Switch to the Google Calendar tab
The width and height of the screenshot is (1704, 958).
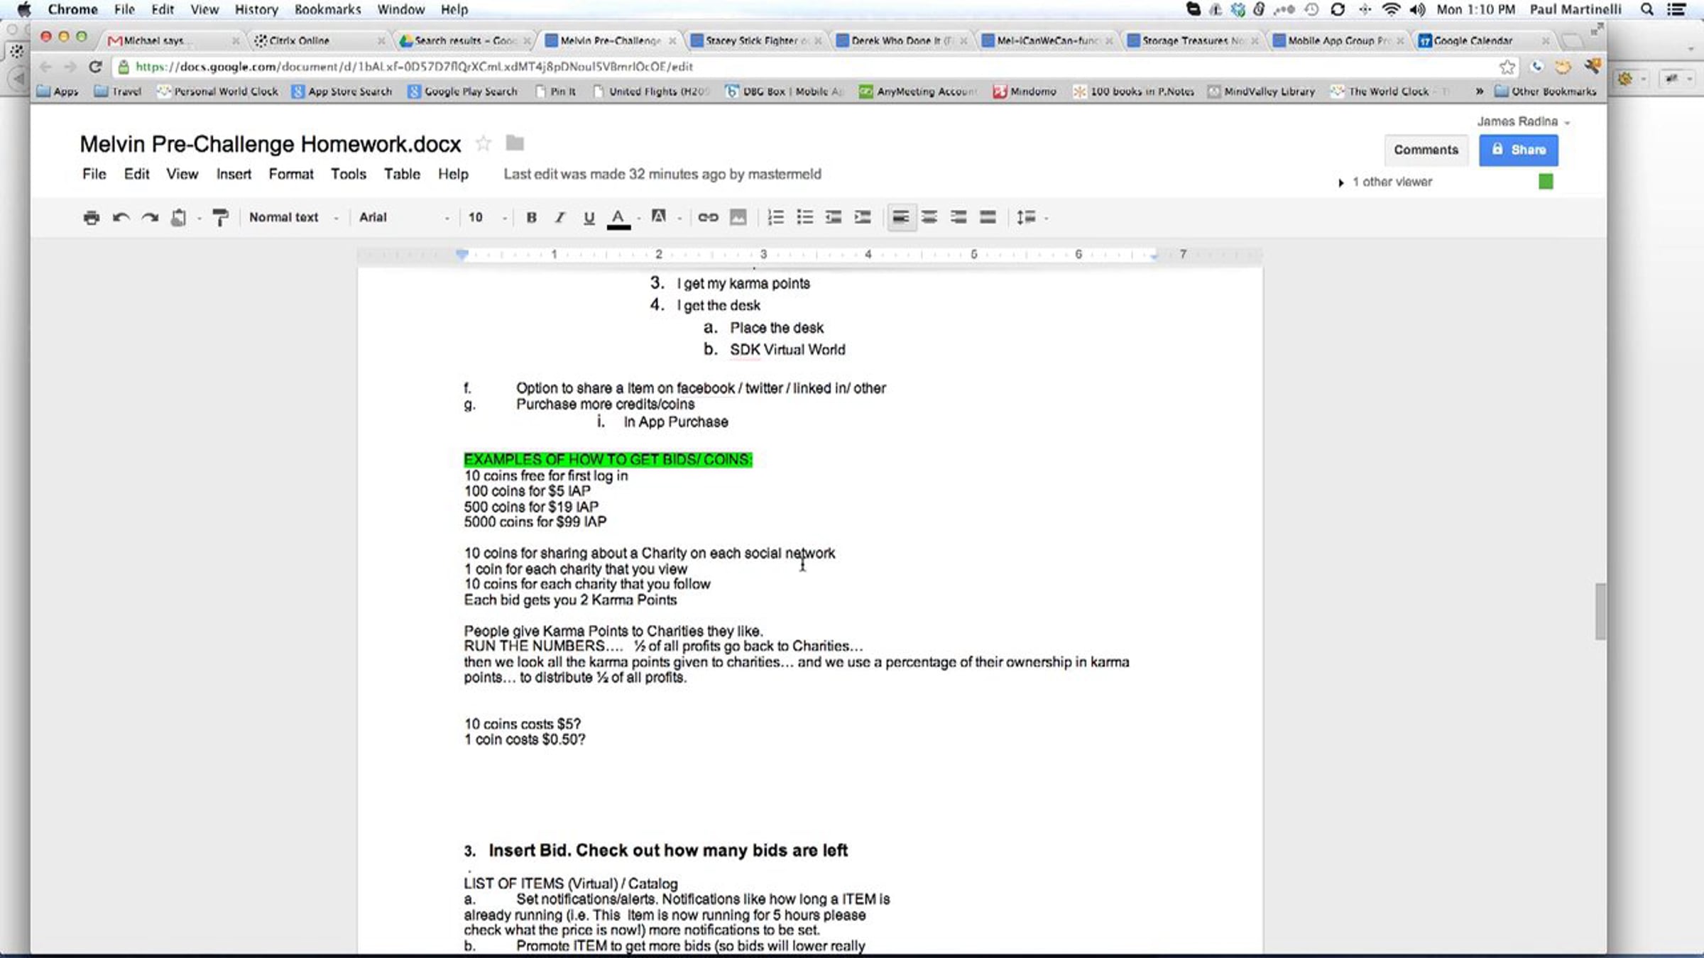(x=1473, y=40)
